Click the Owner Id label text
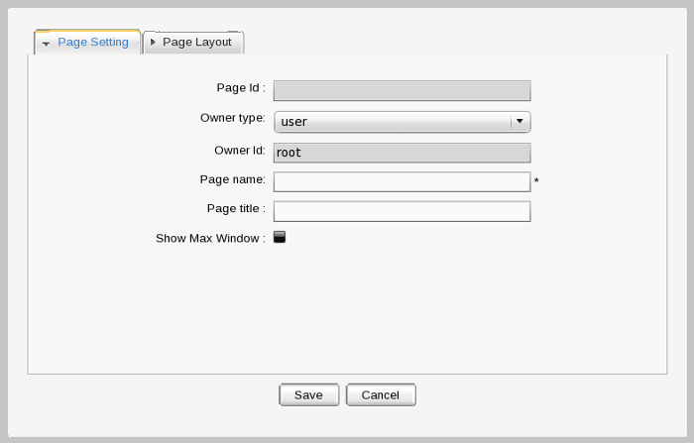694x443 pixels. [239, 151]
